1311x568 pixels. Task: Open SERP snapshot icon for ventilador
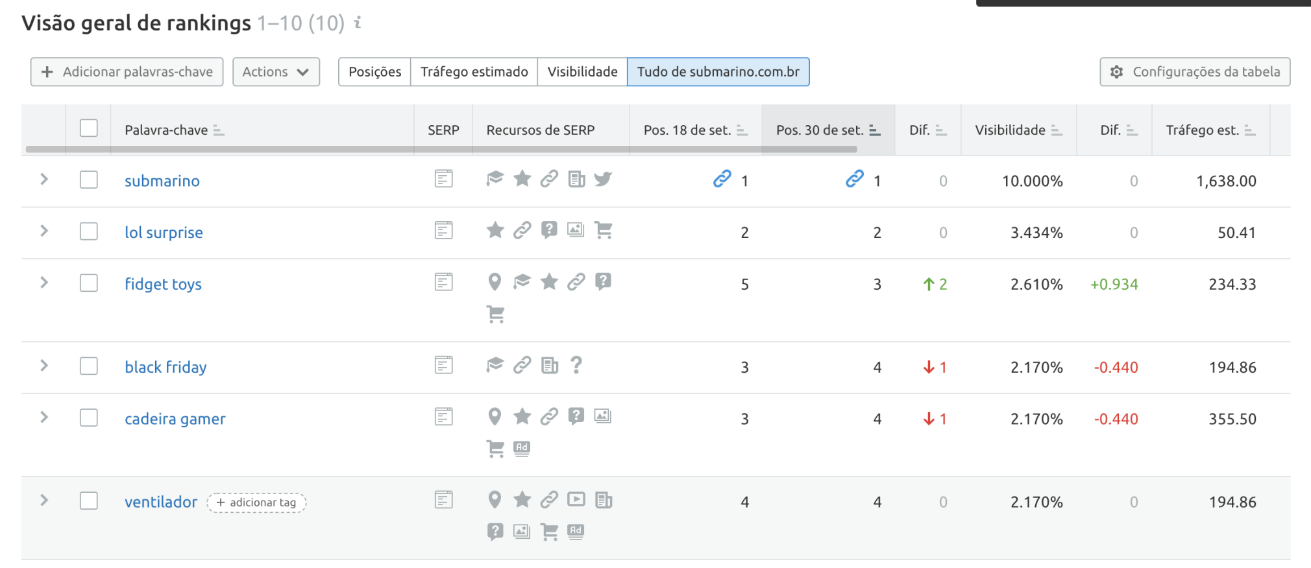[444, 500]
